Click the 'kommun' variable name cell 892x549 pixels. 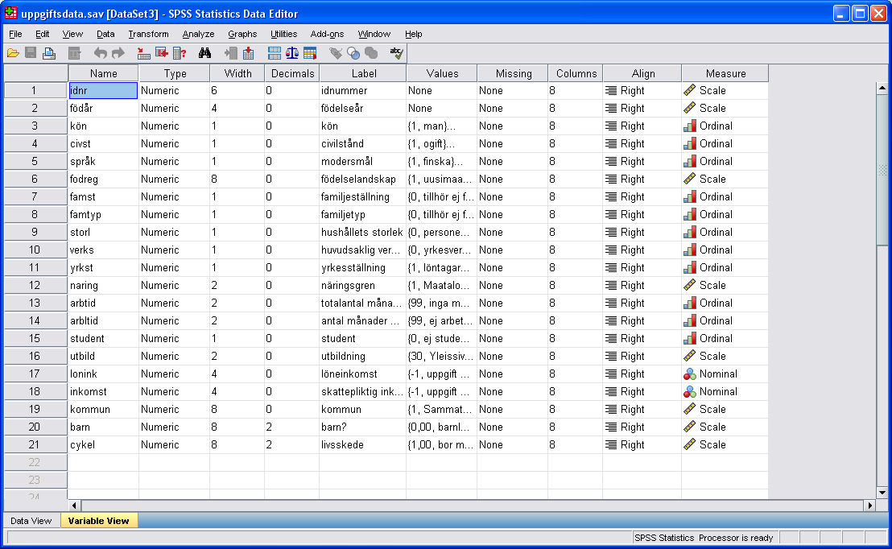103,409
